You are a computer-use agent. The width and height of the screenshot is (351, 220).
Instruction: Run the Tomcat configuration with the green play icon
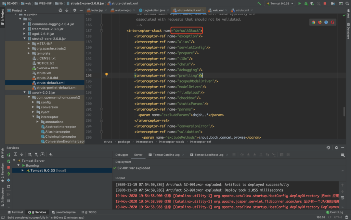pos(300,3)
